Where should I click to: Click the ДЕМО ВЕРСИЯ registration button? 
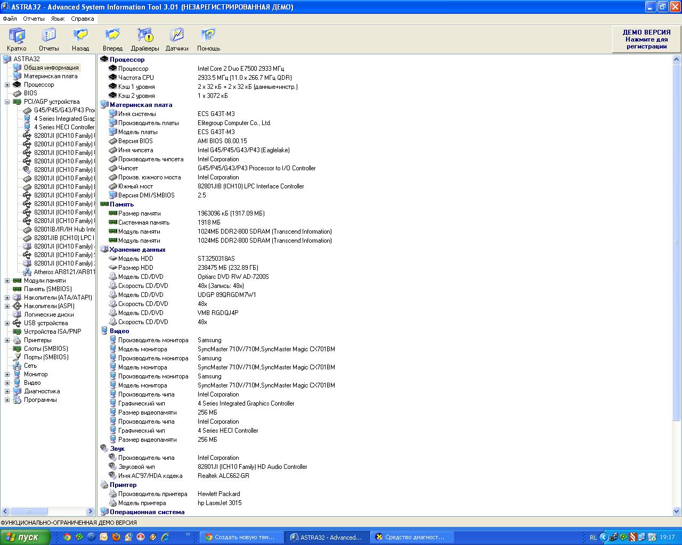click(x=646, y=39)
